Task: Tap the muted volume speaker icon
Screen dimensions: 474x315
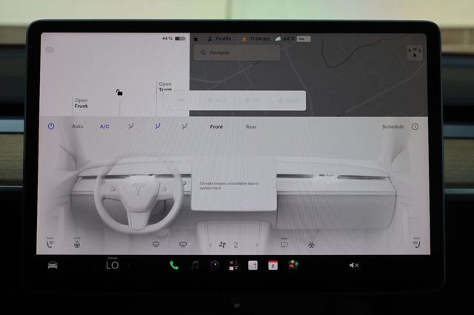Action: [x=354, y=265]
